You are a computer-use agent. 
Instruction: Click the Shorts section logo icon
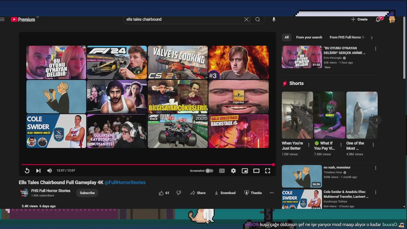coord(285,83)
